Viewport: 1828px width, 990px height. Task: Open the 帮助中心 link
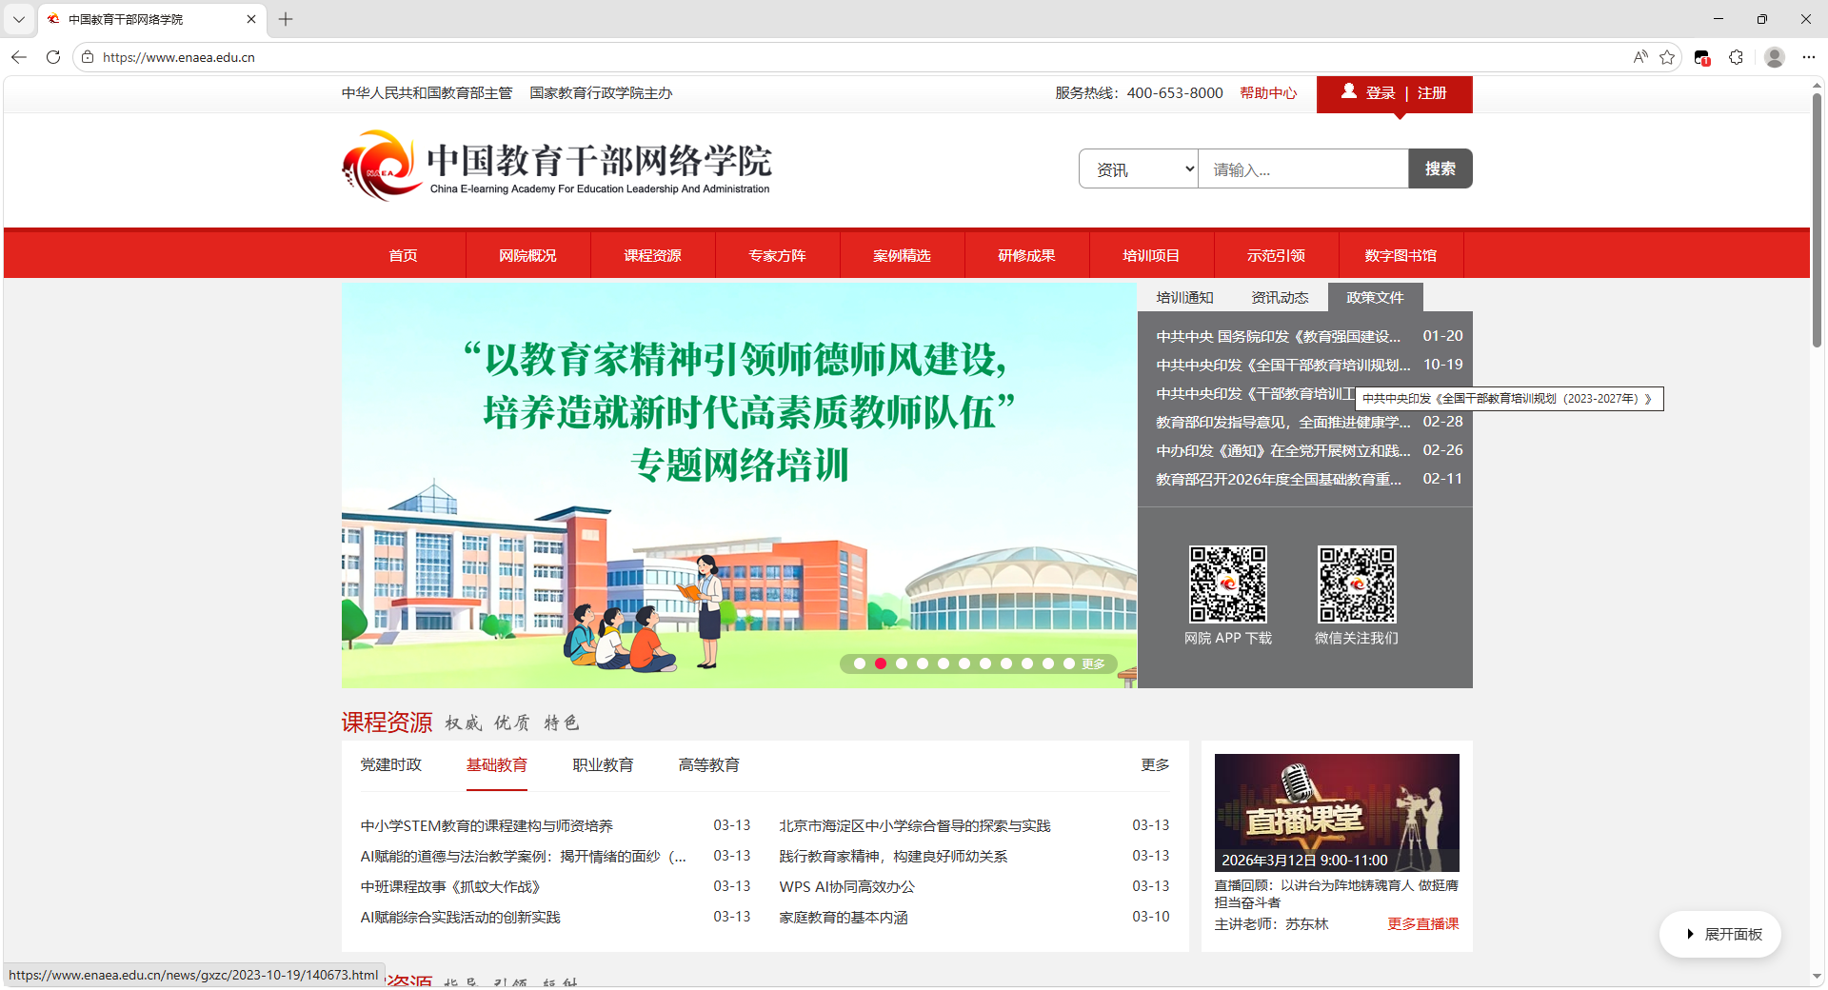pyautogui.click(x=1267, y=93)
